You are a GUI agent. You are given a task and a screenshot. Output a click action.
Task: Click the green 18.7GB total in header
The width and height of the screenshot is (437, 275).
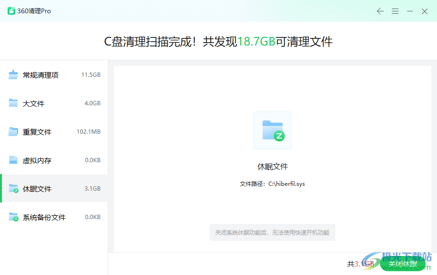(x=256, y=42)
